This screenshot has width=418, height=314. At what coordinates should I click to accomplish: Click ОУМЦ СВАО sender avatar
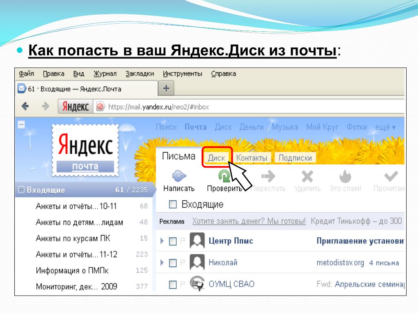pos(197,283)
